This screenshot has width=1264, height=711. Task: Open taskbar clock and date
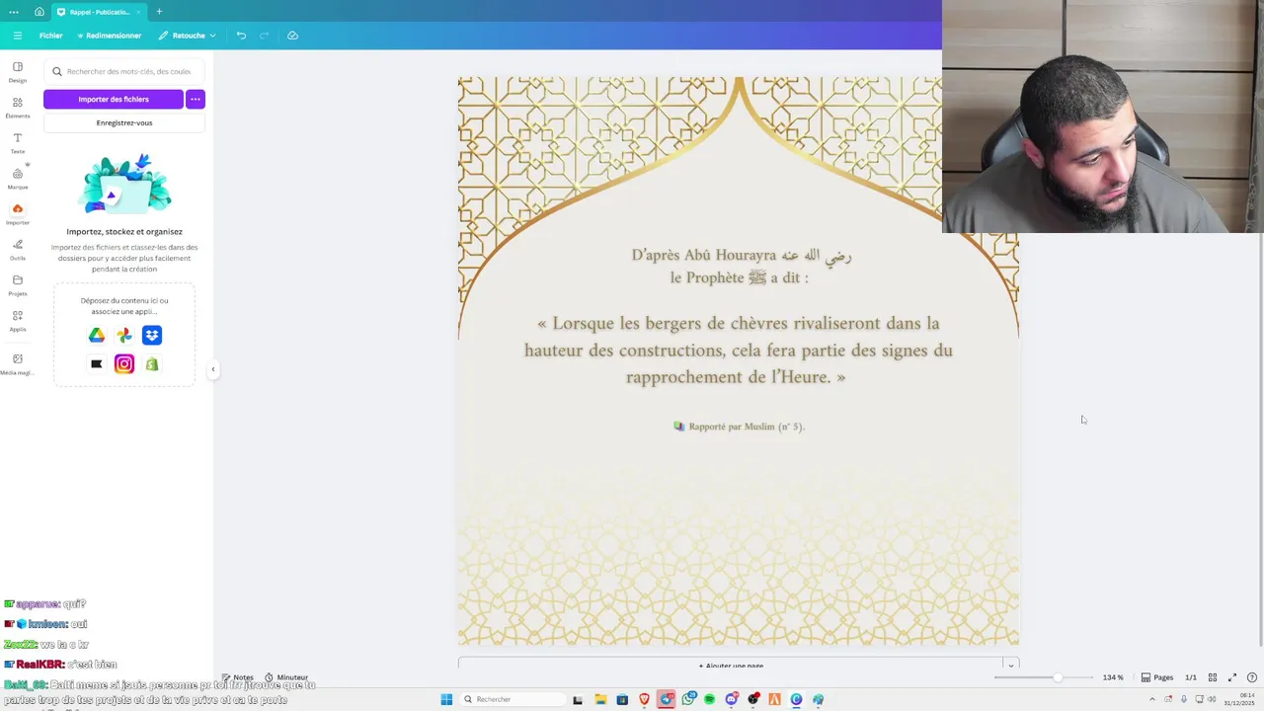1238,699
